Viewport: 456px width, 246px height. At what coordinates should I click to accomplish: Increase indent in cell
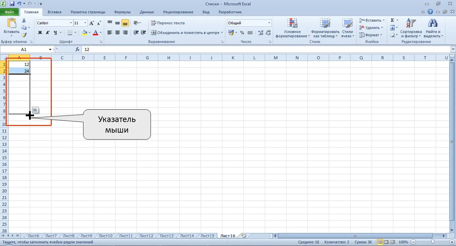[x=143, y=33]
